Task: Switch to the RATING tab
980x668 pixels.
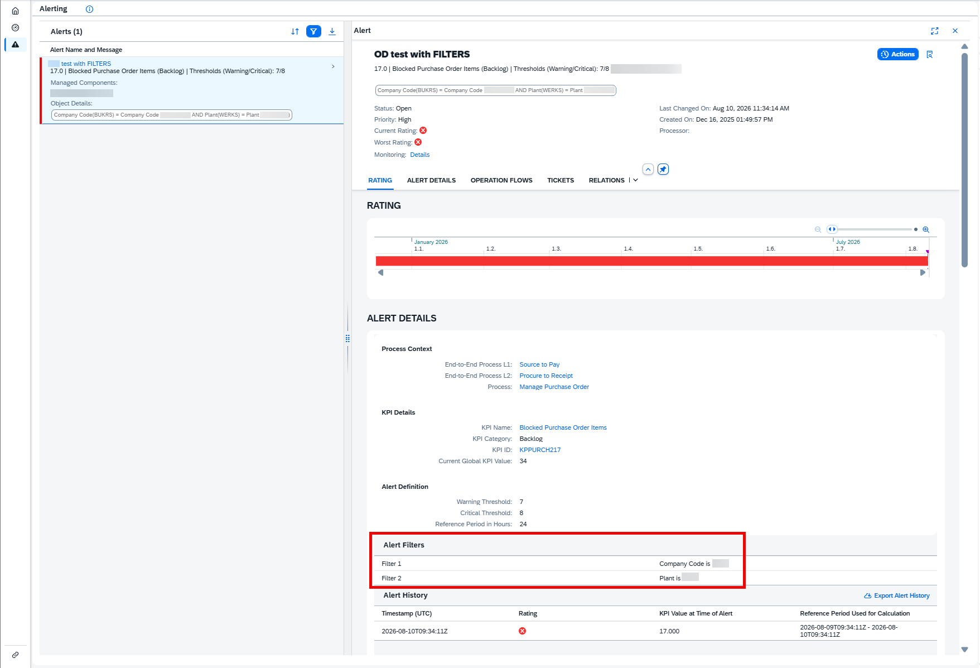Action: (380, 180)
